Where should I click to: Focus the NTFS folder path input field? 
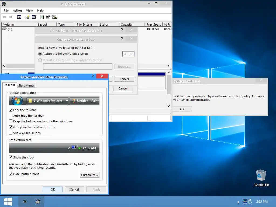coord(78,67)
